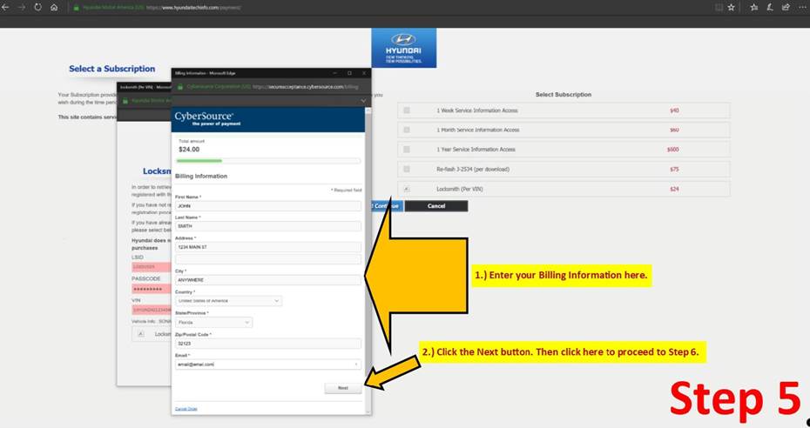Click the $24.00 total amount text
The image size is (810, 428).
[x=189, y=150]
